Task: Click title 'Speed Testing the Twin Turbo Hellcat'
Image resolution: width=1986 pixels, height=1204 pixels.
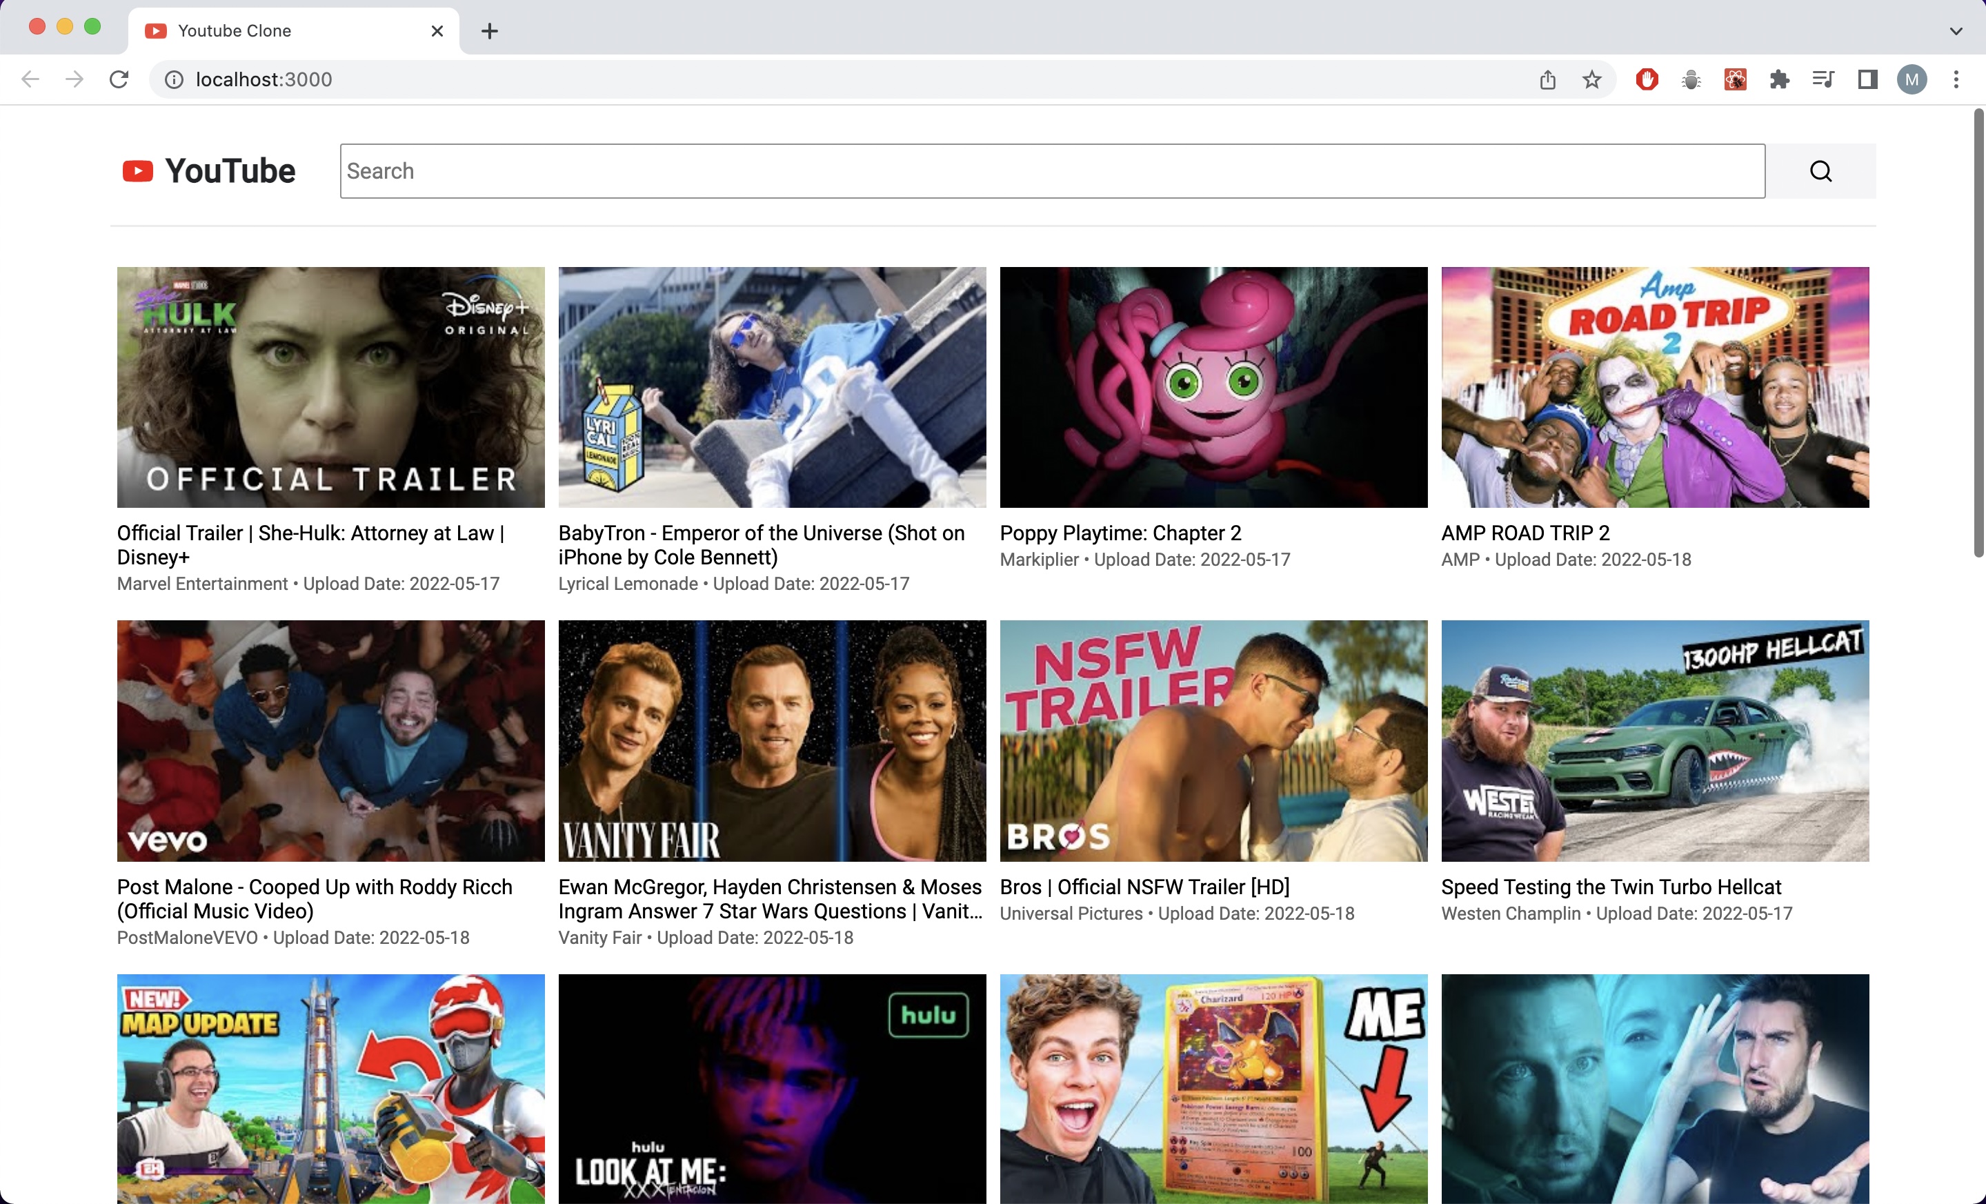Action: (x=1611, y=887)
